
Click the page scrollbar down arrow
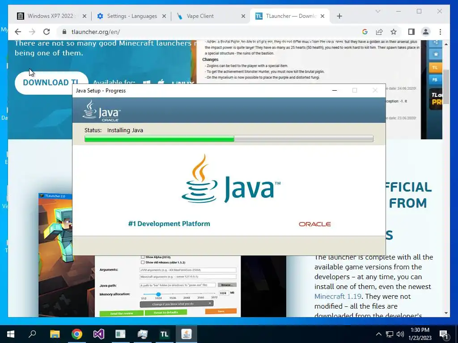tap(446, 313)
